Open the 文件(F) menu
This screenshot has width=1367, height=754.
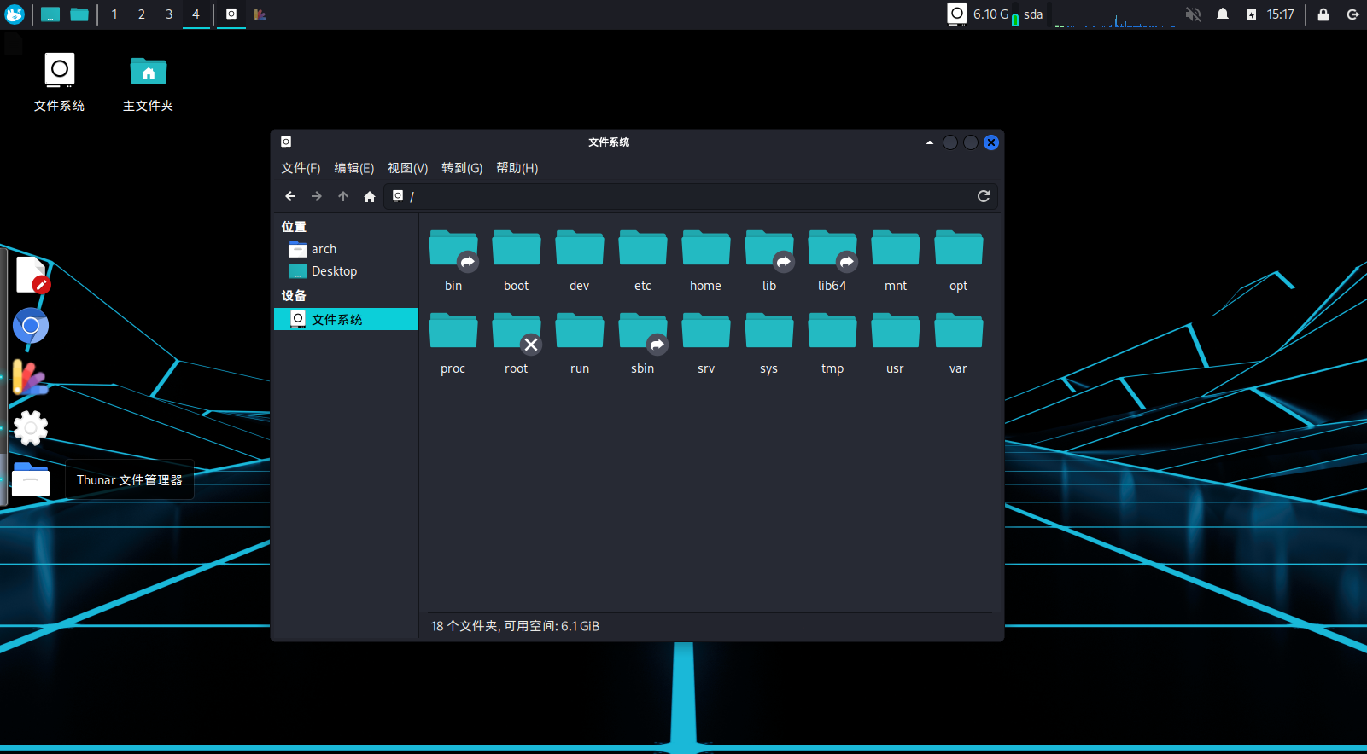click(x=301, y=168)
